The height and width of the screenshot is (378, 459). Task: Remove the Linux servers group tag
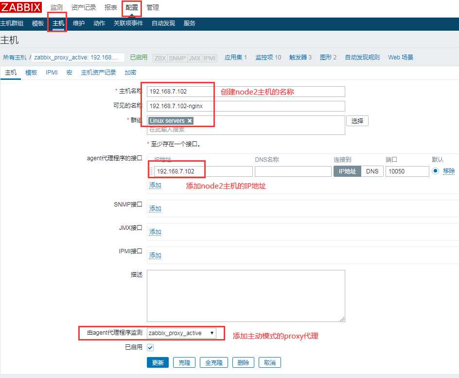[190, 121]
